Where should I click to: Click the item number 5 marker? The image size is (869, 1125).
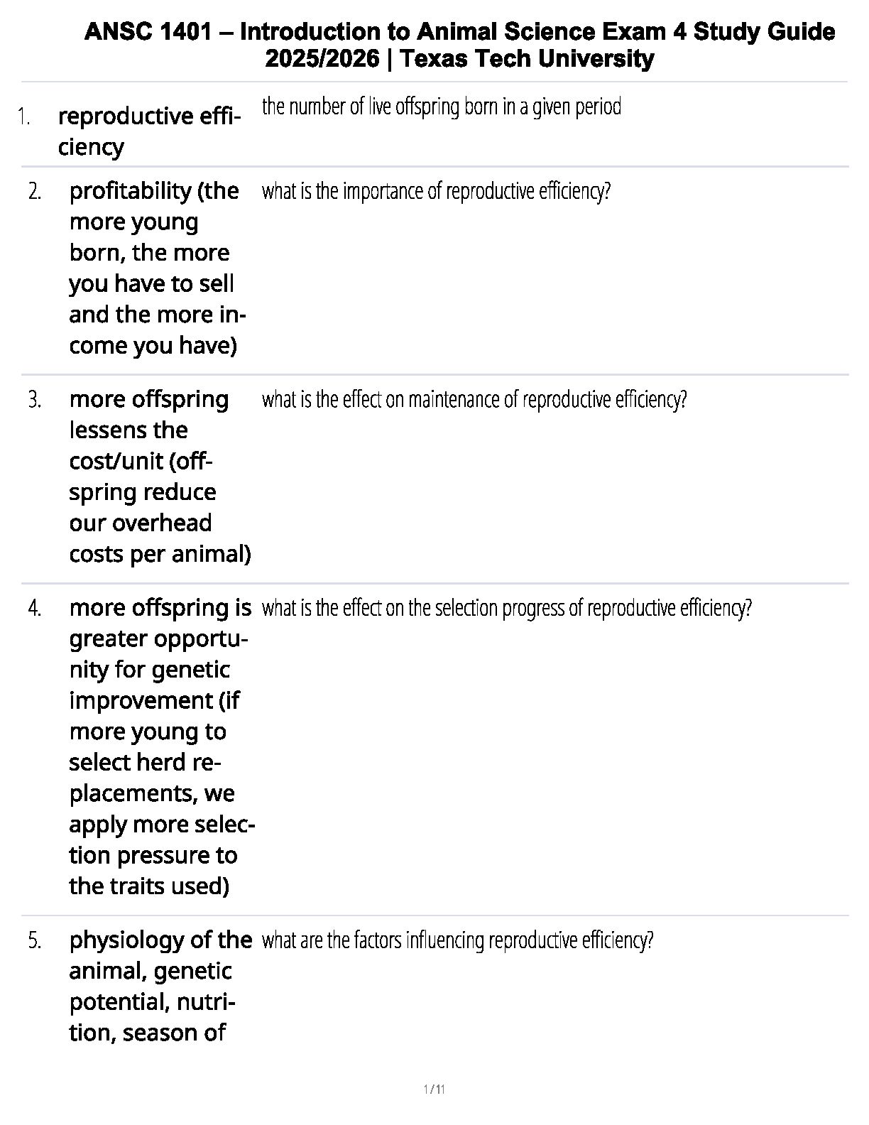[x=35, y=941]
